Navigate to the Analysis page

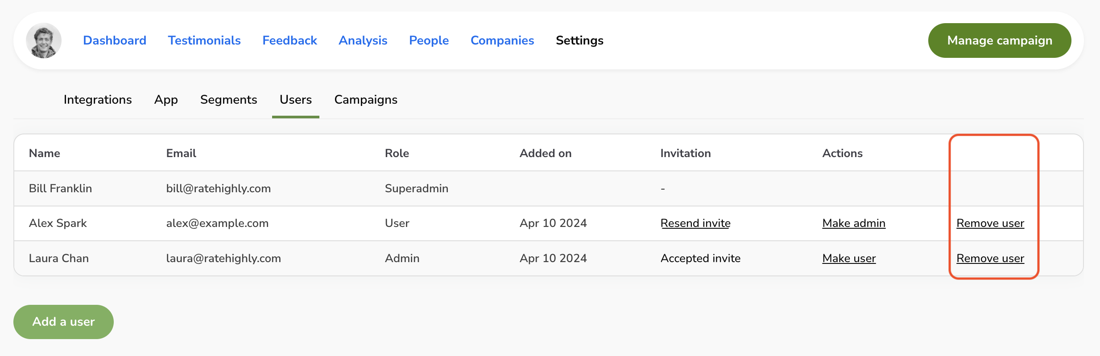[x=363, y=40]
